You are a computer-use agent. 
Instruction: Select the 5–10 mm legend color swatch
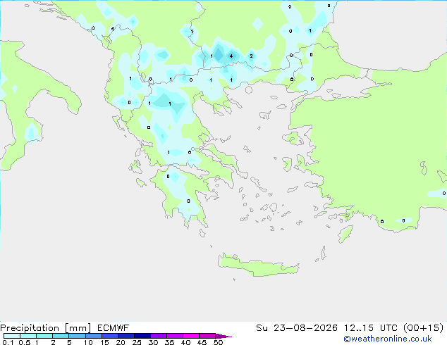pyautogui.click(x=77, y=336)
